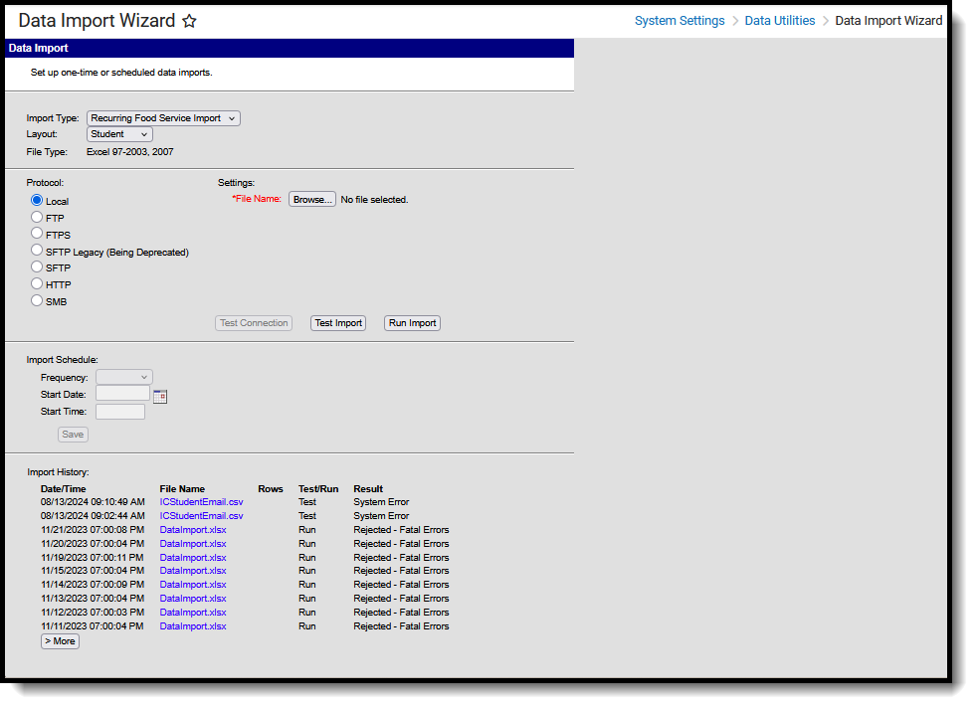Show more import history with > More
Screen dimensions: 977x708
tap(60, 641)
